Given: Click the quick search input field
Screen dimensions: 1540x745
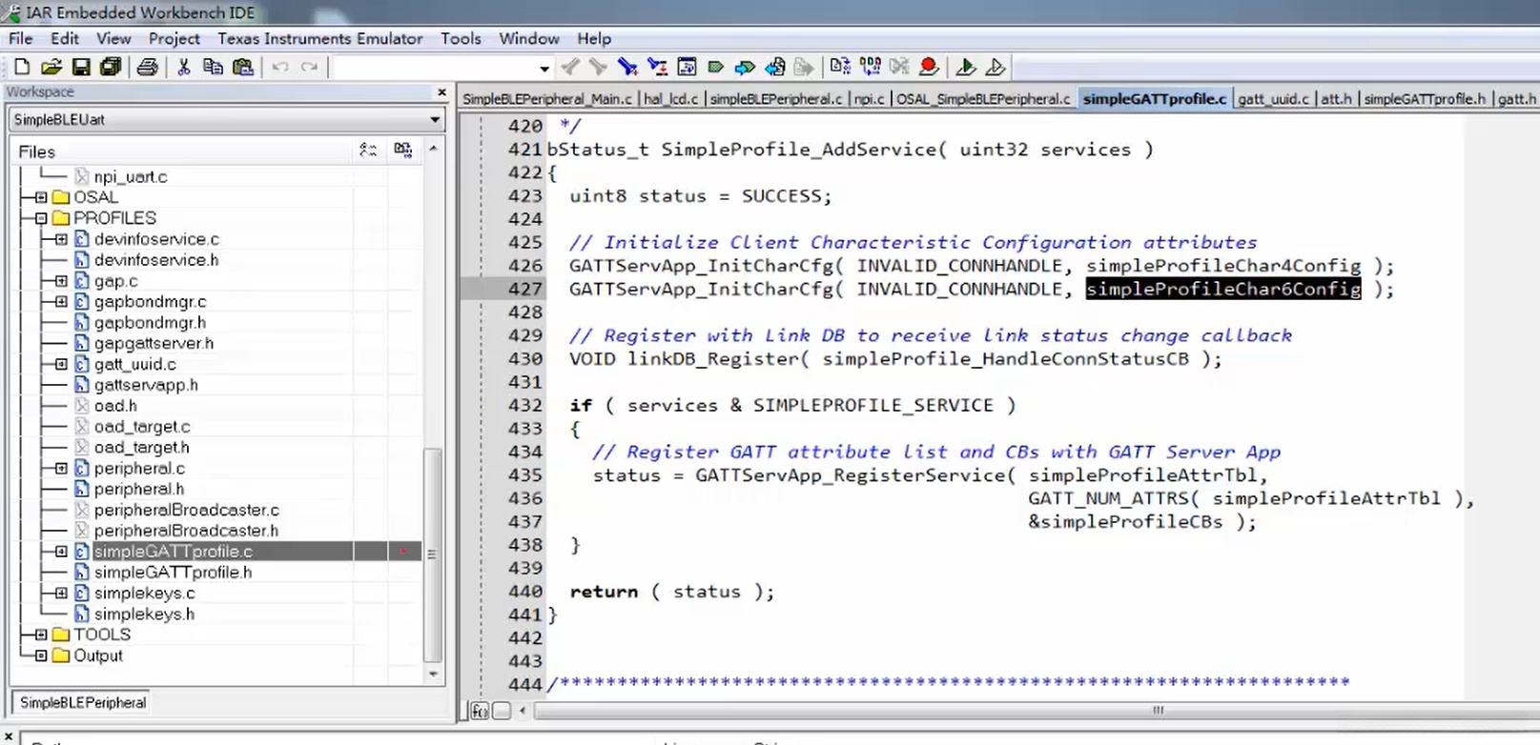Looking at the screenshot, I should click(434, 68).
